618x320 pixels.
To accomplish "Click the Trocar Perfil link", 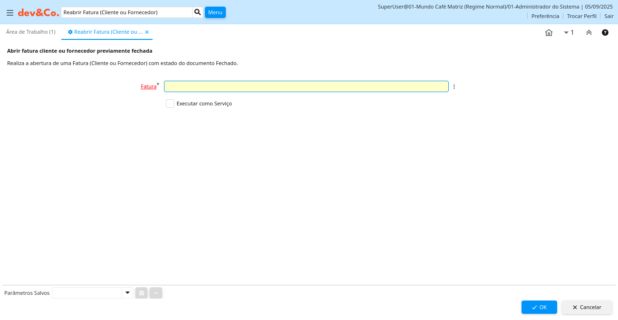I will 581,16.
